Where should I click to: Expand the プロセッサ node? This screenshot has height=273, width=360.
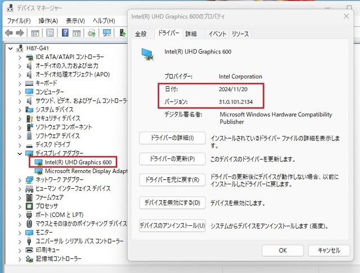20,206
